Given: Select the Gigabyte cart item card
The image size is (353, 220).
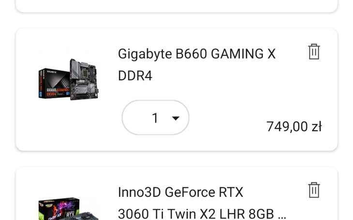Looking at the screenshot, I should click(176, 89).
